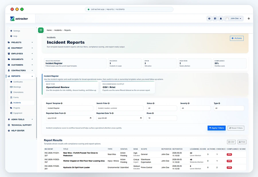The width and height of the screenshot is (258, 177).
Task: Click the Rows input field
Action: click(x=162, y=118)
